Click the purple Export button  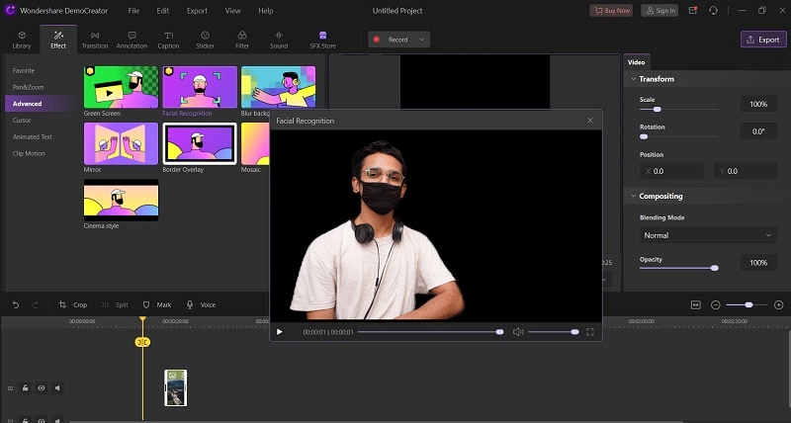click(763, 40)
